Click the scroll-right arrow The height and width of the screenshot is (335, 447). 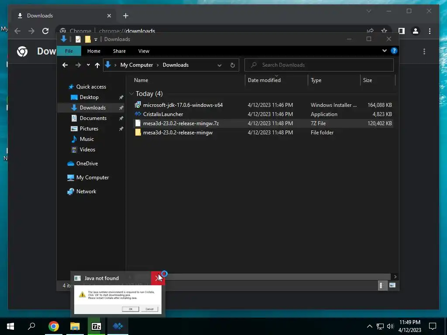[395, 277]
